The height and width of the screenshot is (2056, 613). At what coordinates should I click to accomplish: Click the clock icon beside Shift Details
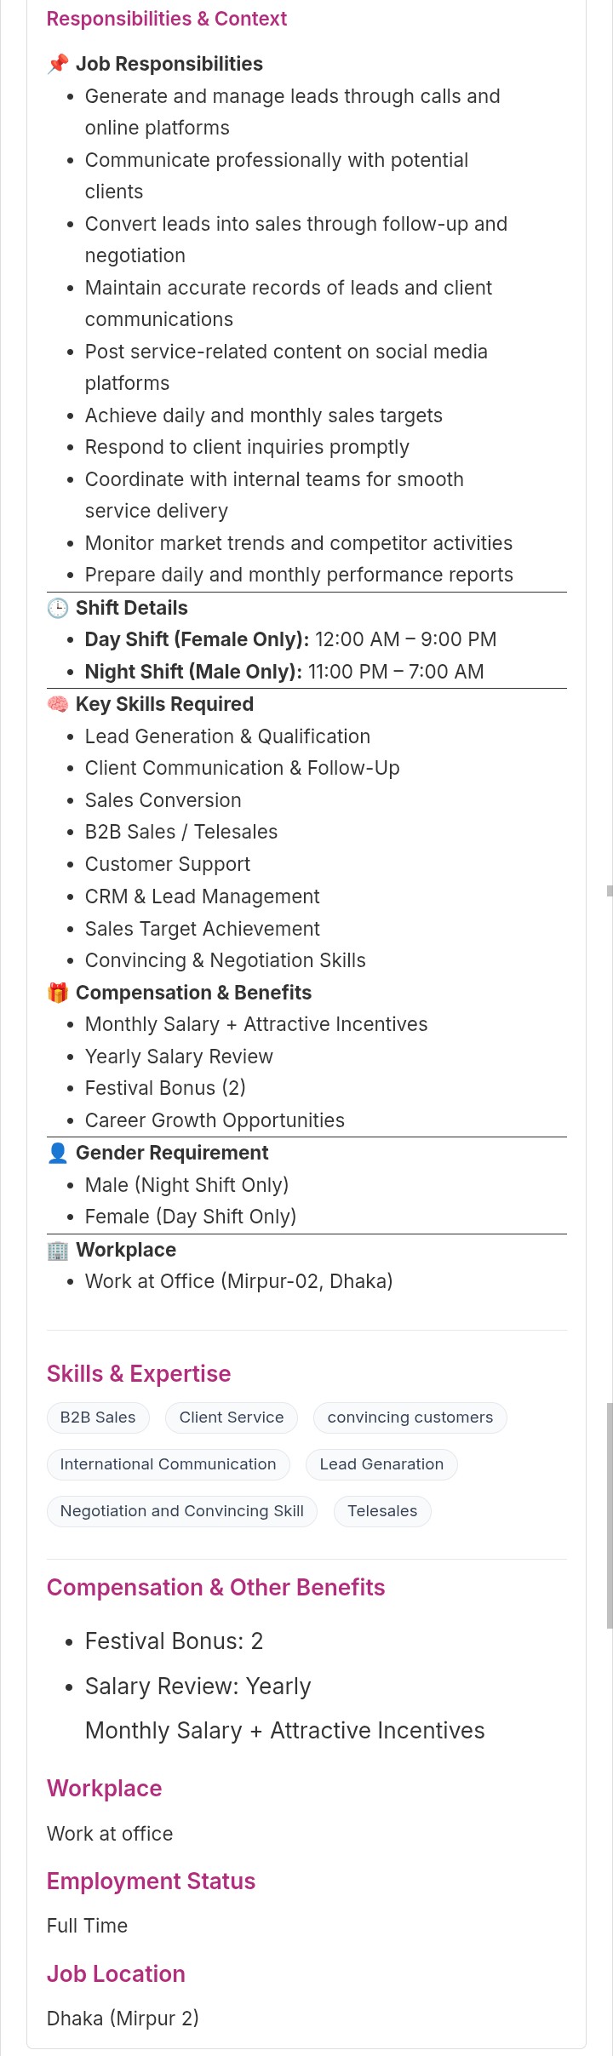(x=58, y=608)
